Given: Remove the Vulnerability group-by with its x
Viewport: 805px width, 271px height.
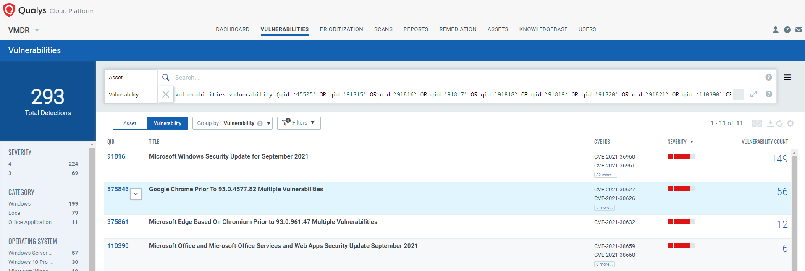Looking at the screenshot, I should [x=260, y=123].
